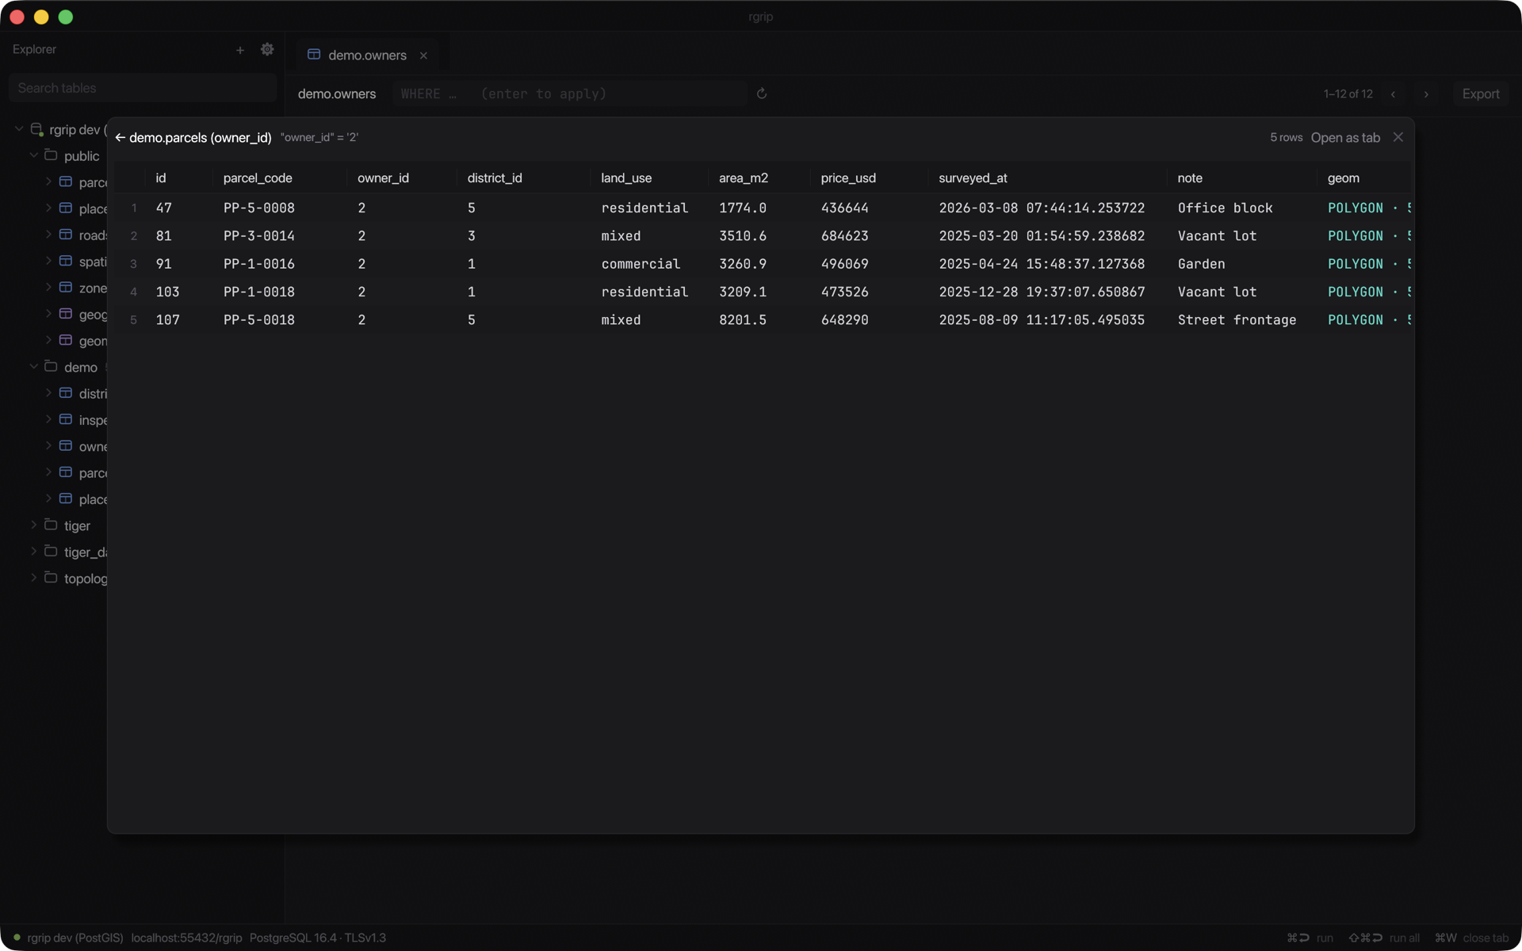The image size is (1522, 951).
Task: Select the inspections table icon in demo
Action: 66,419
